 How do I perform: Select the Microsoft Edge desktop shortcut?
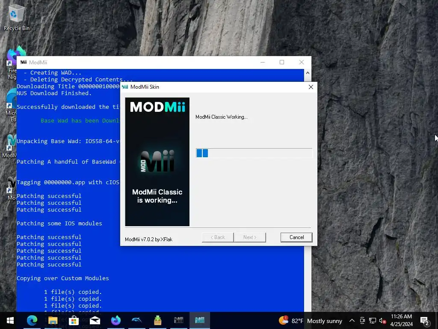(x=11, y=106)
